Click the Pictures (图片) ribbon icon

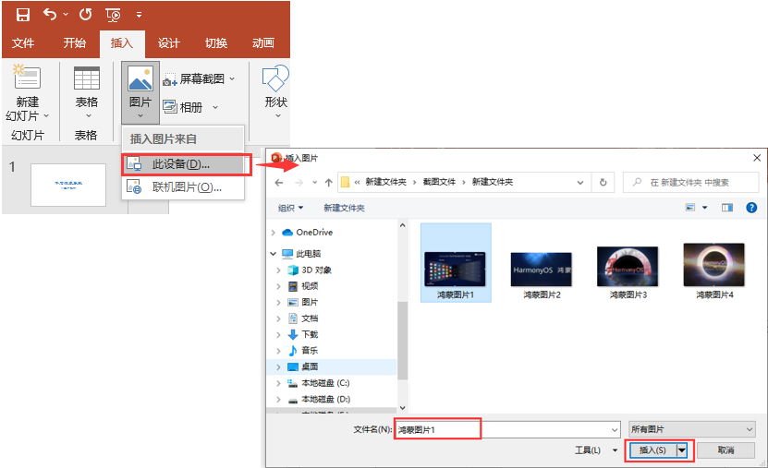click(x=140, y=79)
